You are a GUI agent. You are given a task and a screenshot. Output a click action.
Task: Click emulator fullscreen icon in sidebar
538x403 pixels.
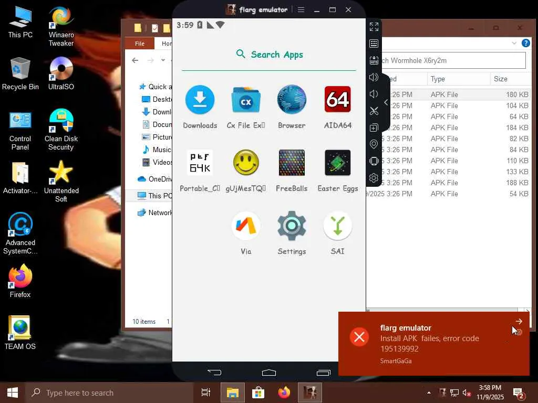(374, 27)
